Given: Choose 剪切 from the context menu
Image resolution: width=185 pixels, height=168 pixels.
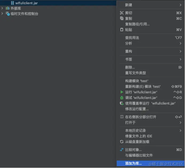Looking at the screenshot, I should tap(151, 13).
